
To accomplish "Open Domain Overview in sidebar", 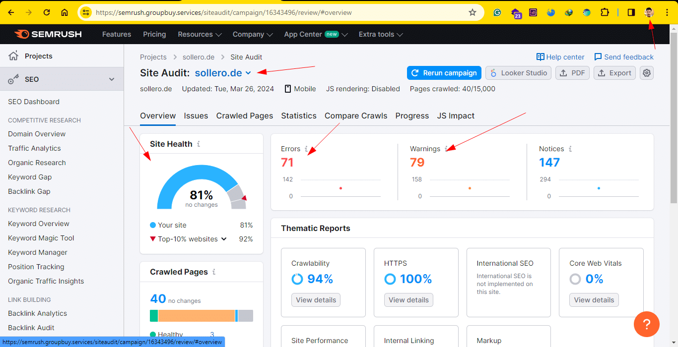I will point(37,134).
